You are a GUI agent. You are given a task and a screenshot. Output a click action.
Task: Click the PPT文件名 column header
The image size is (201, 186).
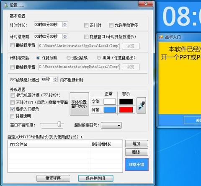pos(49,144)
